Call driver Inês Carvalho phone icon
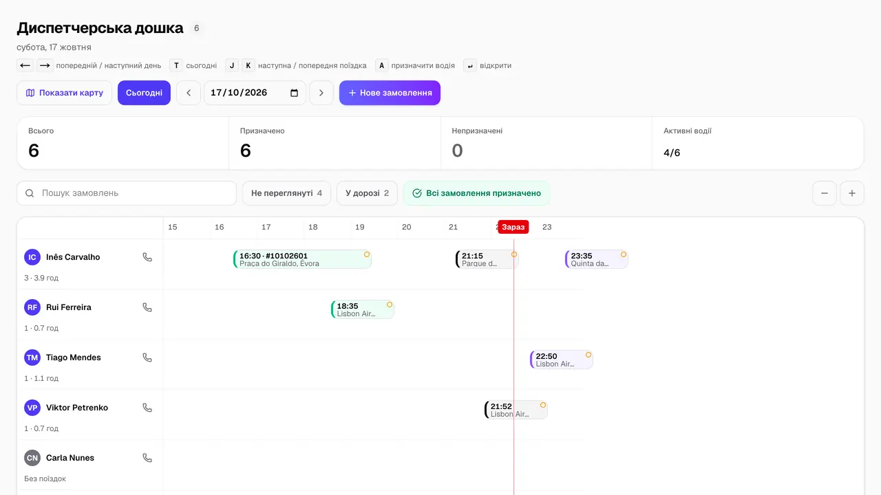This screenshot has width=881, height=495. coord(147,257)
